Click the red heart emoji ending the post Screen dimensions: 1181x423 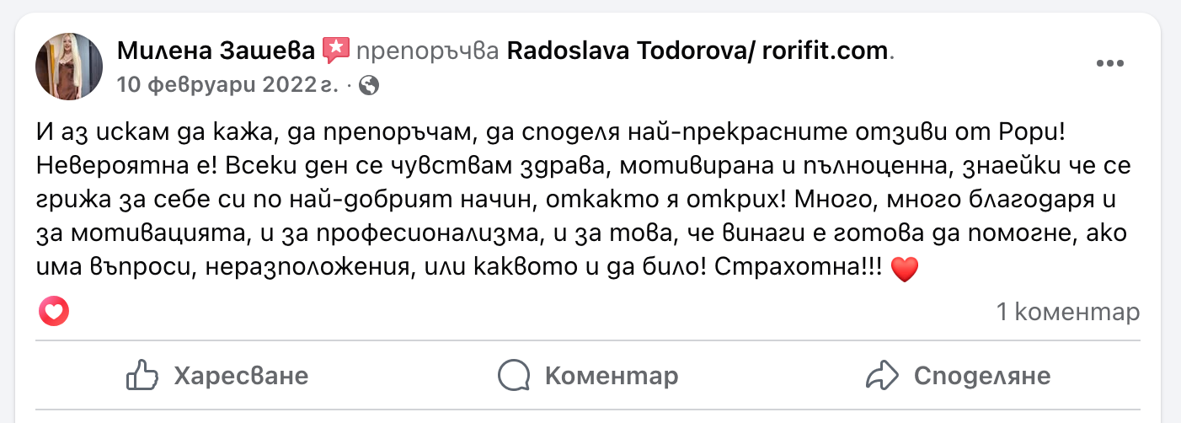pyautogui.click(x=903, y=270)
